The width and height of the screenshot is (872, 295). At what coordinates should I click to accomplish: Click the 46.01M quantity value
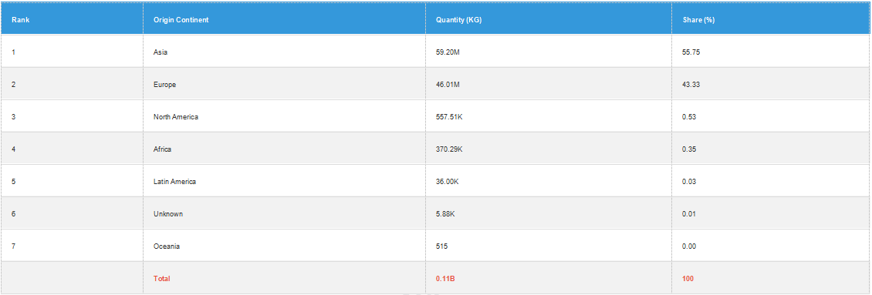[x=448, y=84]
